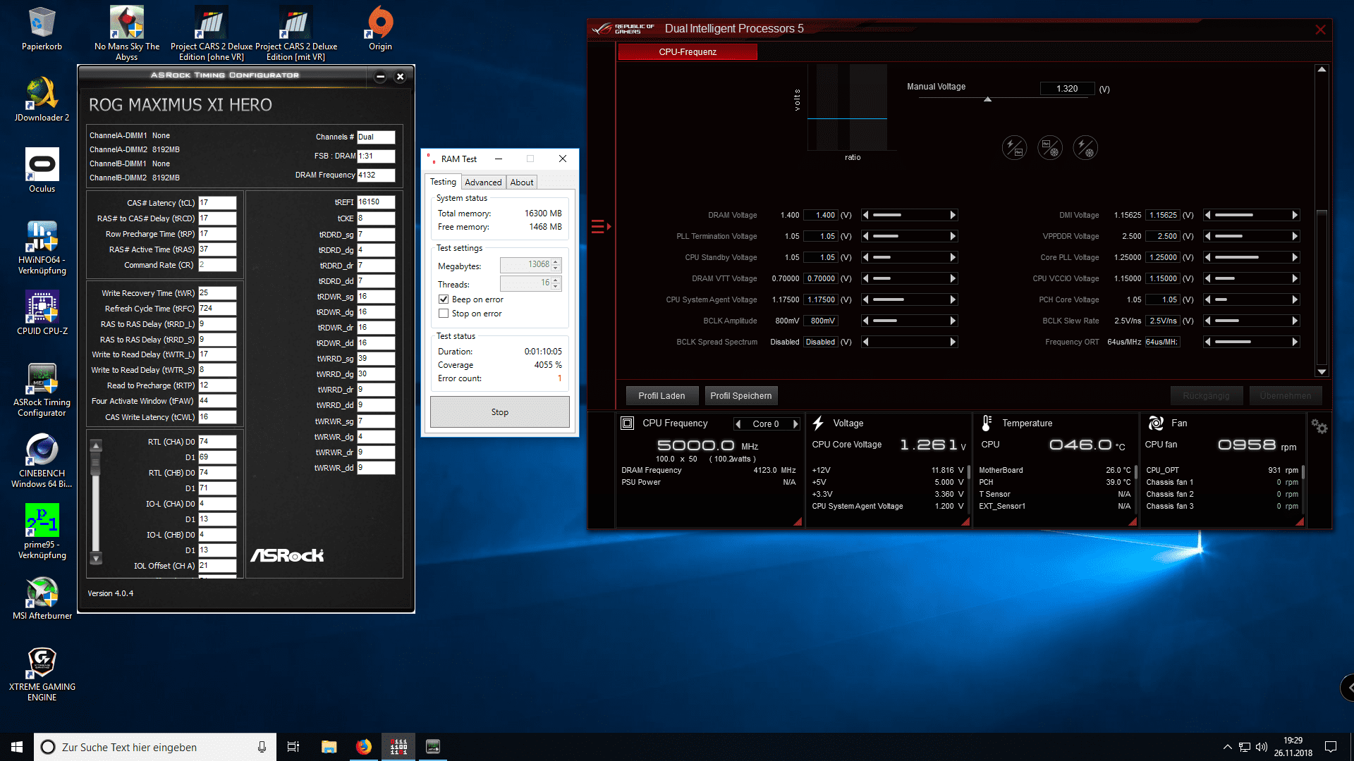
Task: Click the Rückgängig button
Action: [x=1207, y=396]
